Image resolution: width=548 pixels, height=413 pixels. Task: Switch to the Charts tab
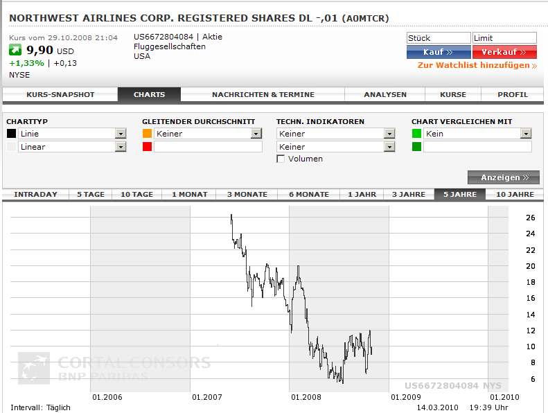[x=149, y=94]
